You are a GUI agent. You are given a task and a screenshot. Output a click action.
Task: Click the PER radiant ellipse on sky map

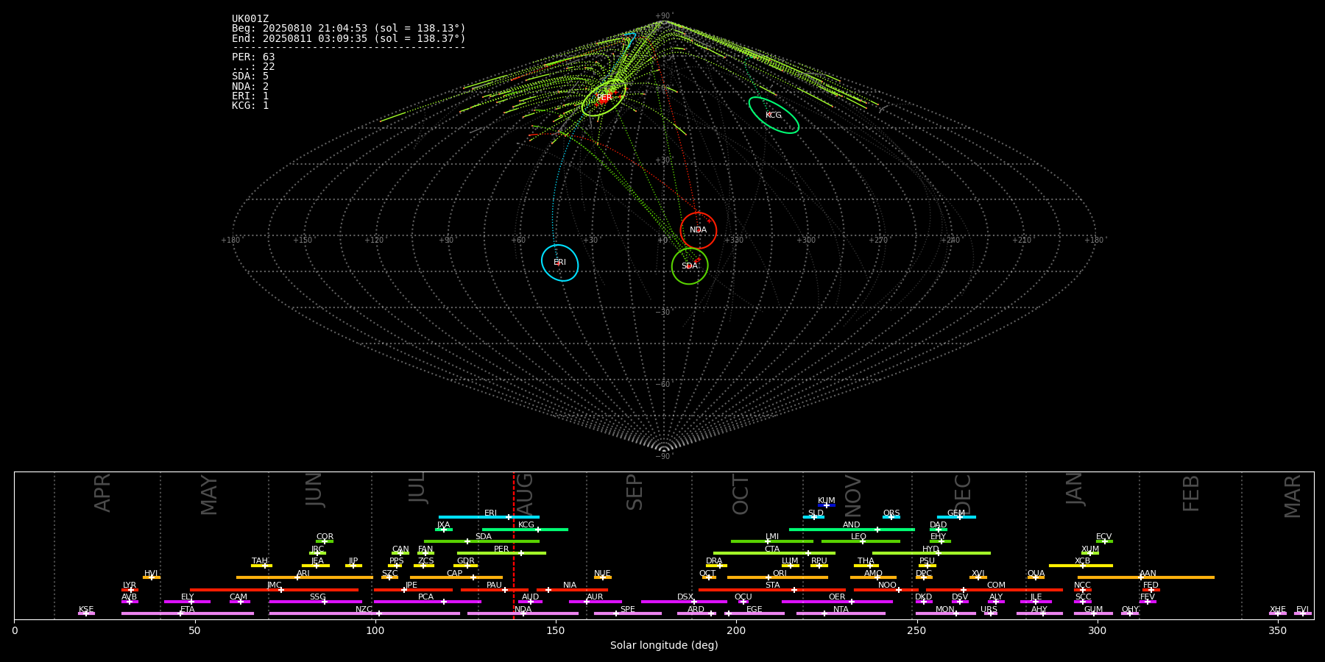[604, 97]
